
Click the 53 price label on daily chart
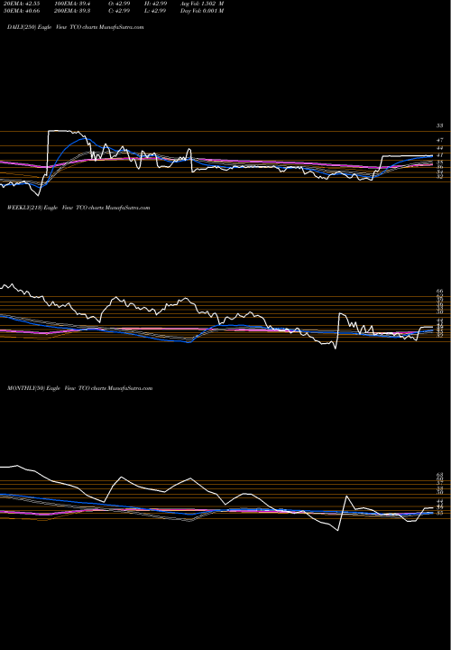(440, 125)
